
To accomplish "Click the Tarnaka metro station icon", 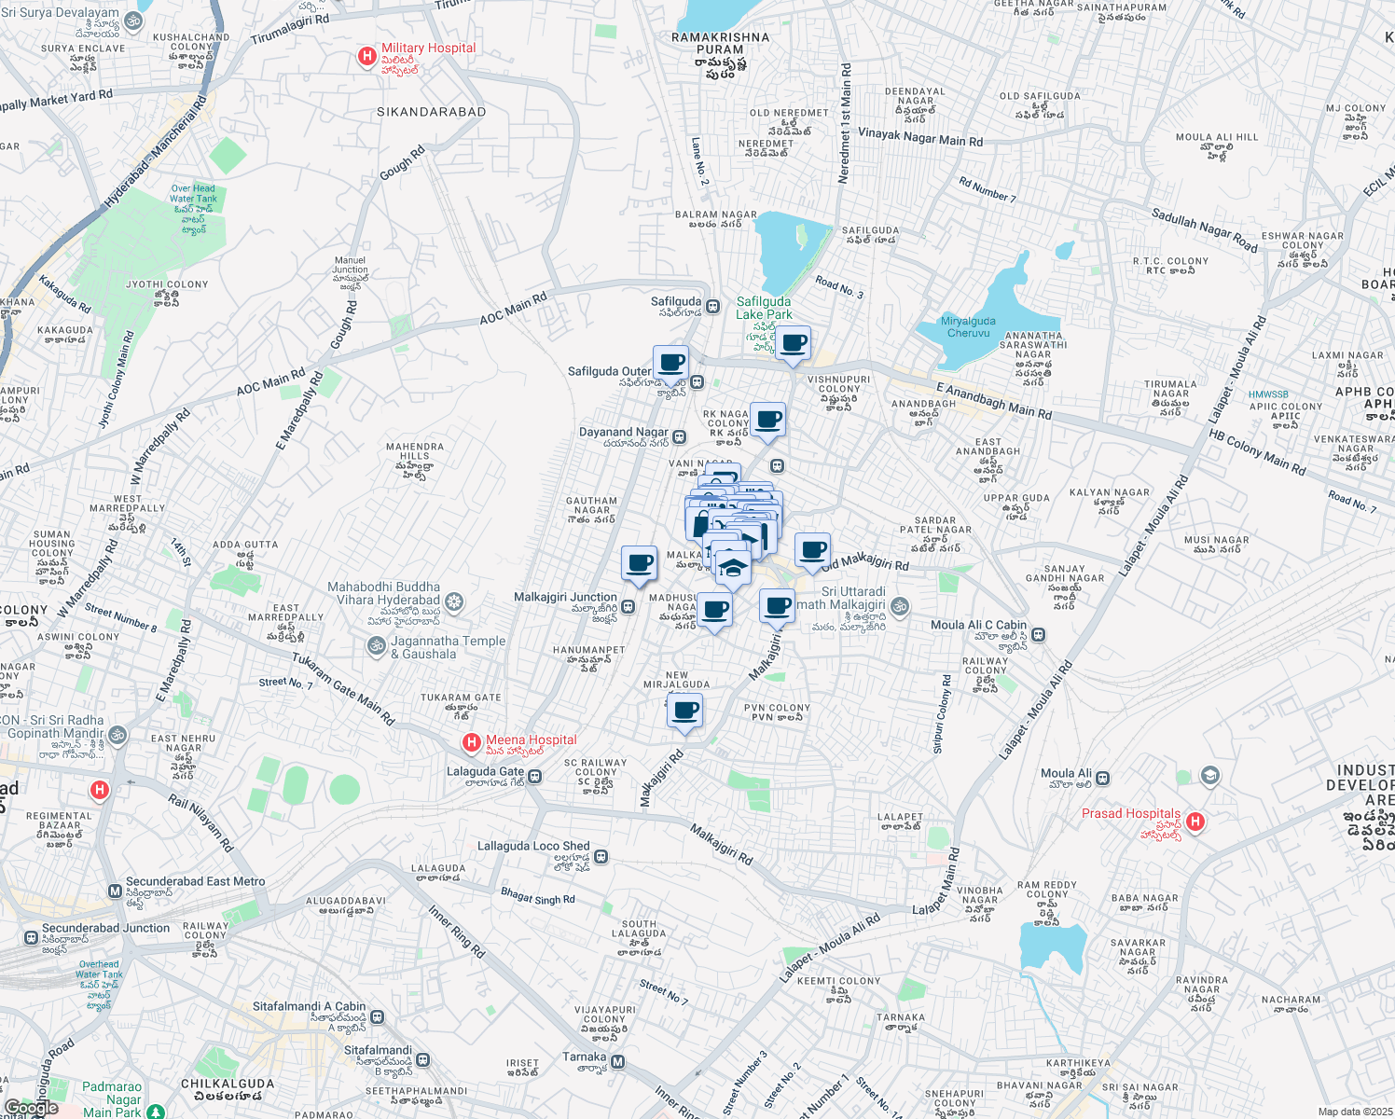I will coord(616,1062).
